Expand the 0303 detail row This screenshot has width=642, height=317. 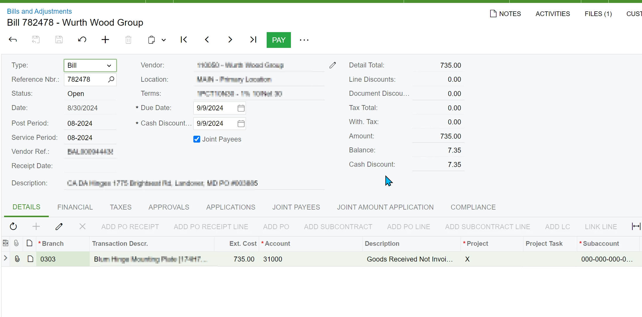click(x=6, y=258)
